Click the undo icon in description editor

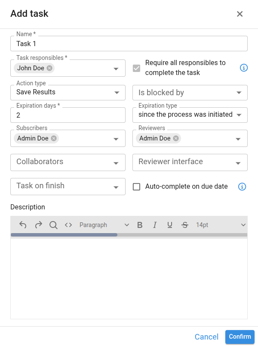[23, 225]
